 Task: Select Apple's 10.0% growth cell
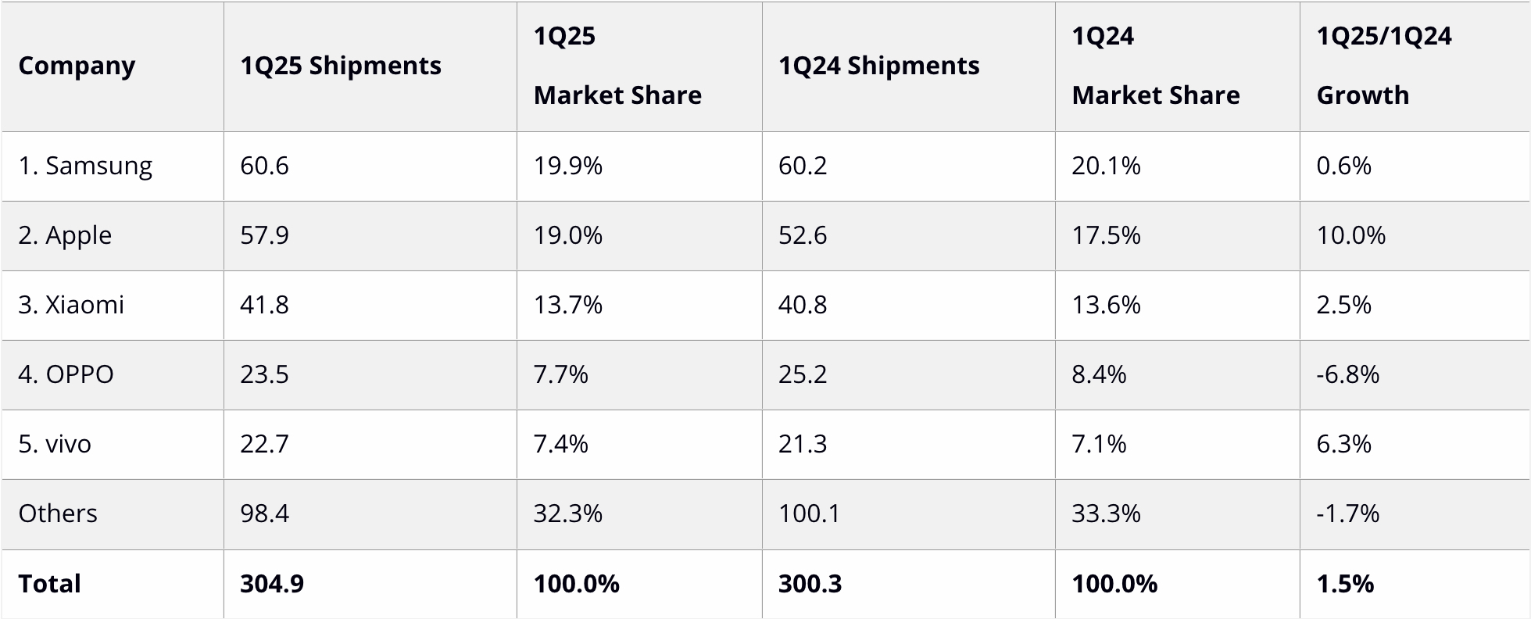click(x=1350, y=235)
